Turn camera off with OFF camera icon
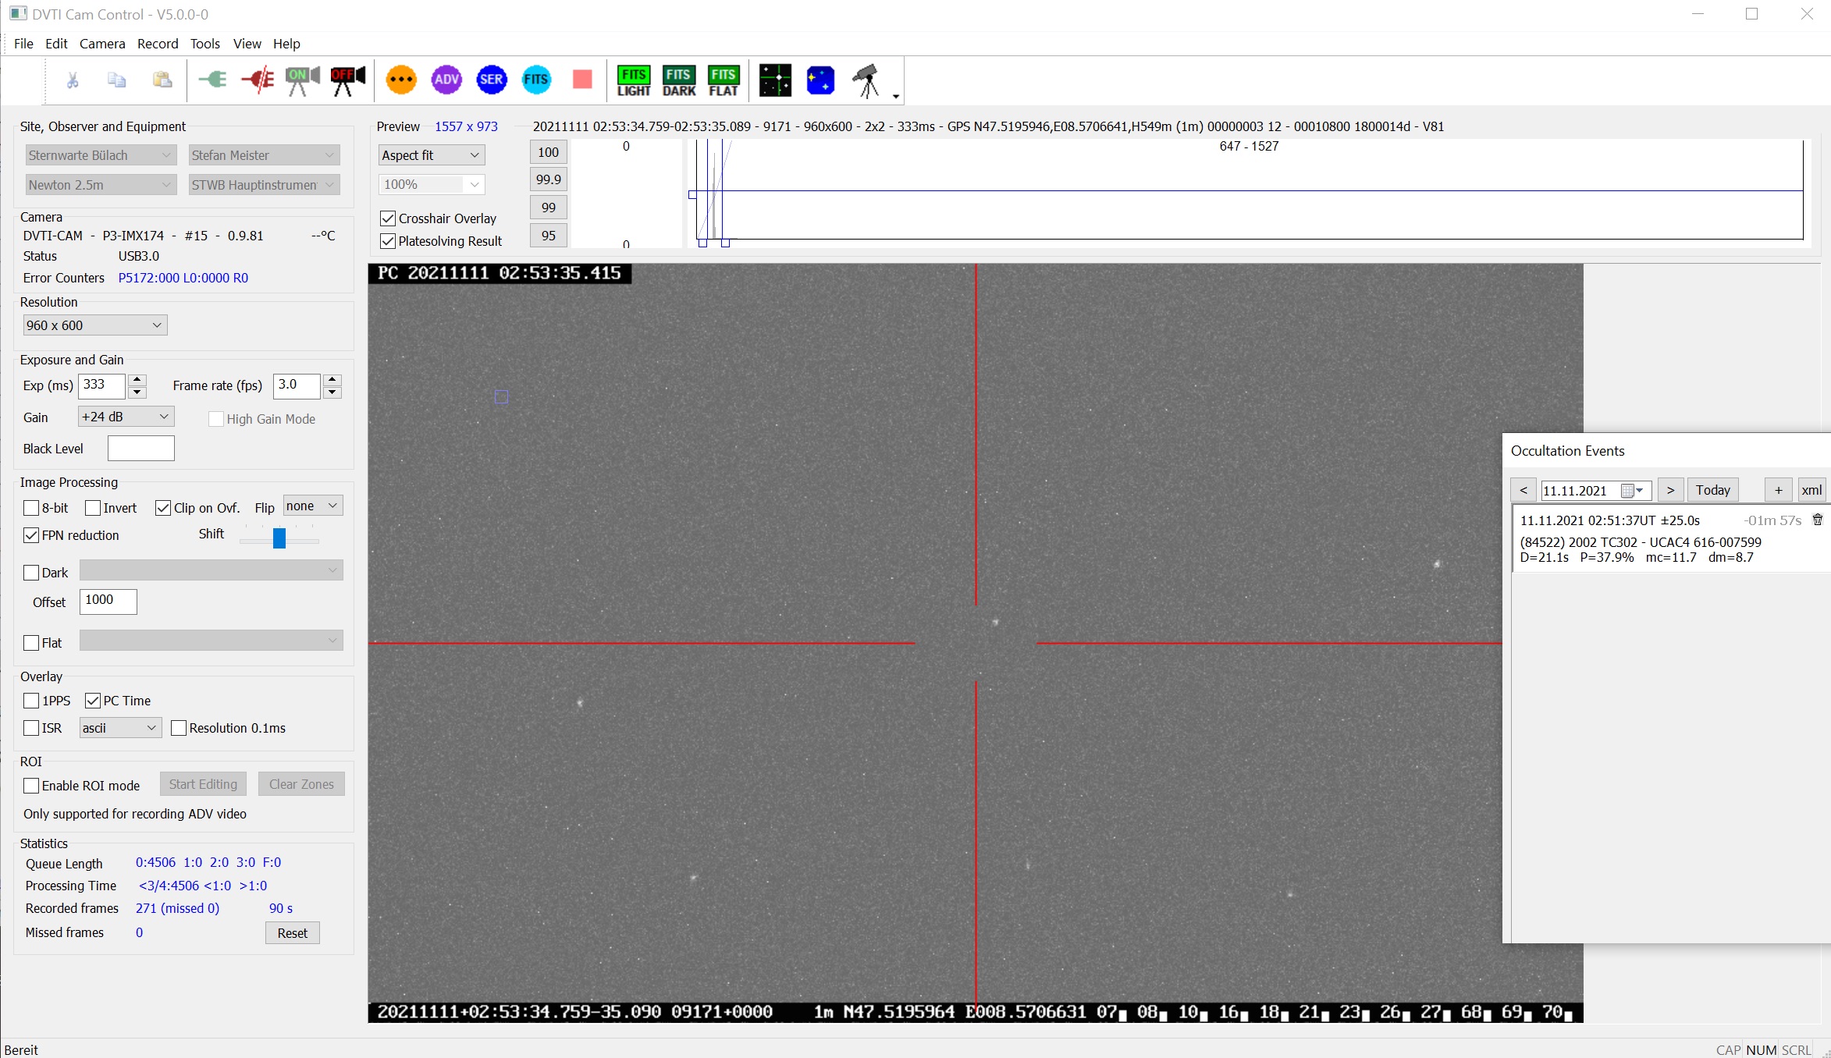 click(347, 80)
